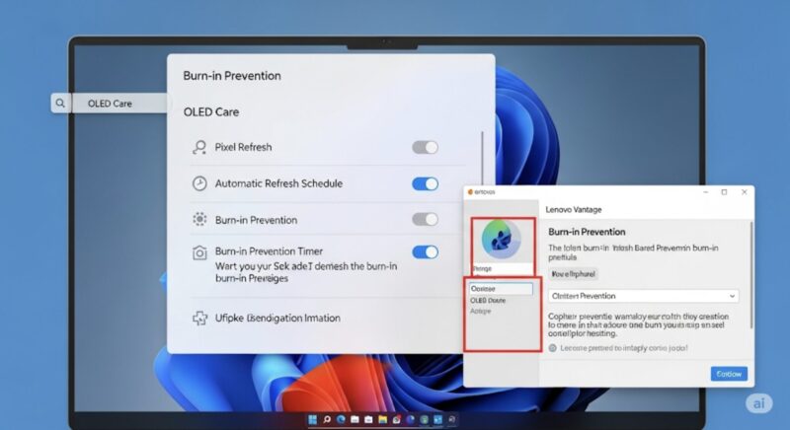
Task: Click the puzzle-piece icon in the bottom settings row
Action: coord(199,319)
